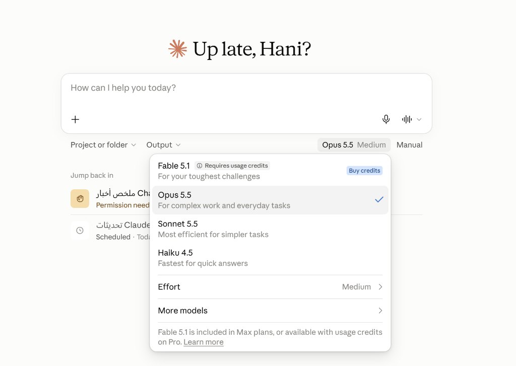
Task: Open the More models submenu
Action: [270, 311]
